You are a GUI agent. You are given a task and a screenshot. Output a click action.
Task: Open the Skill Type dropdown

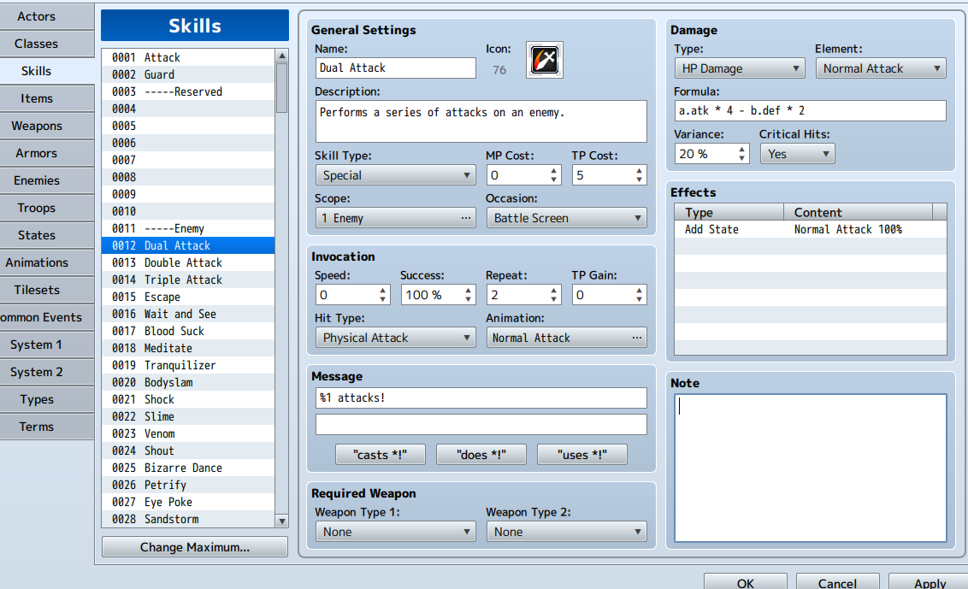click(395, 174)
